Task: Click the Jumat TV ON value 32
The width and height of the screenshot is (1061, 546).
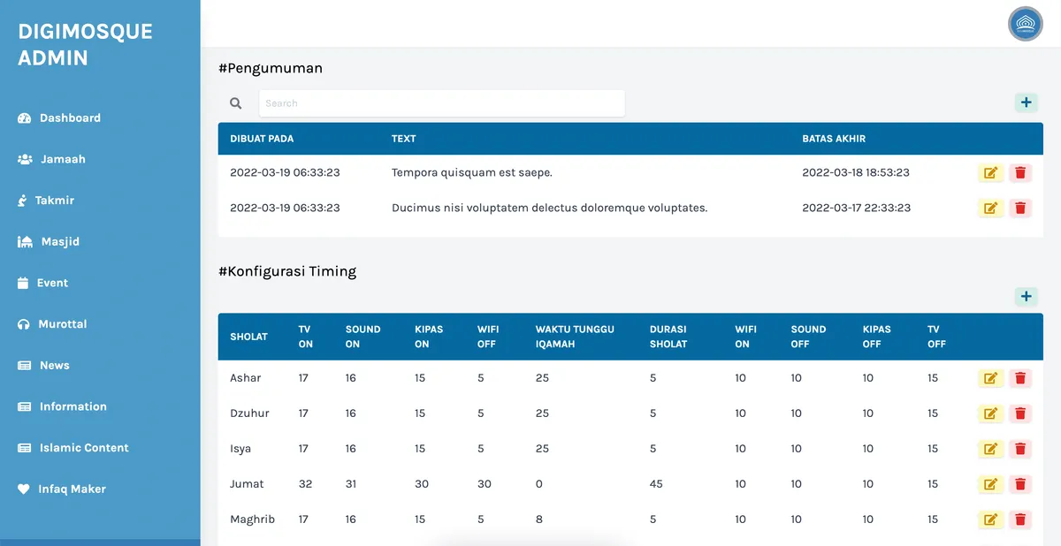Action: pos(305,484)
